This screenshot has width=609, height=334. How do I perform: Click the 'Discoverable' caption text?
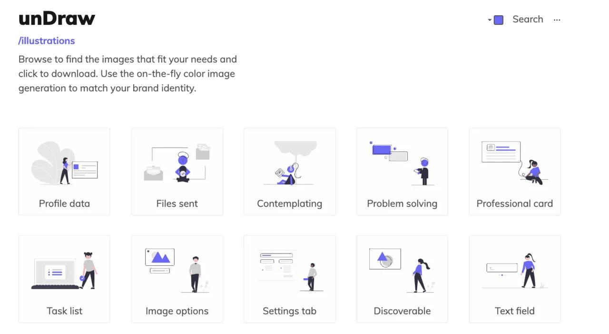click(x=402, y=311)
